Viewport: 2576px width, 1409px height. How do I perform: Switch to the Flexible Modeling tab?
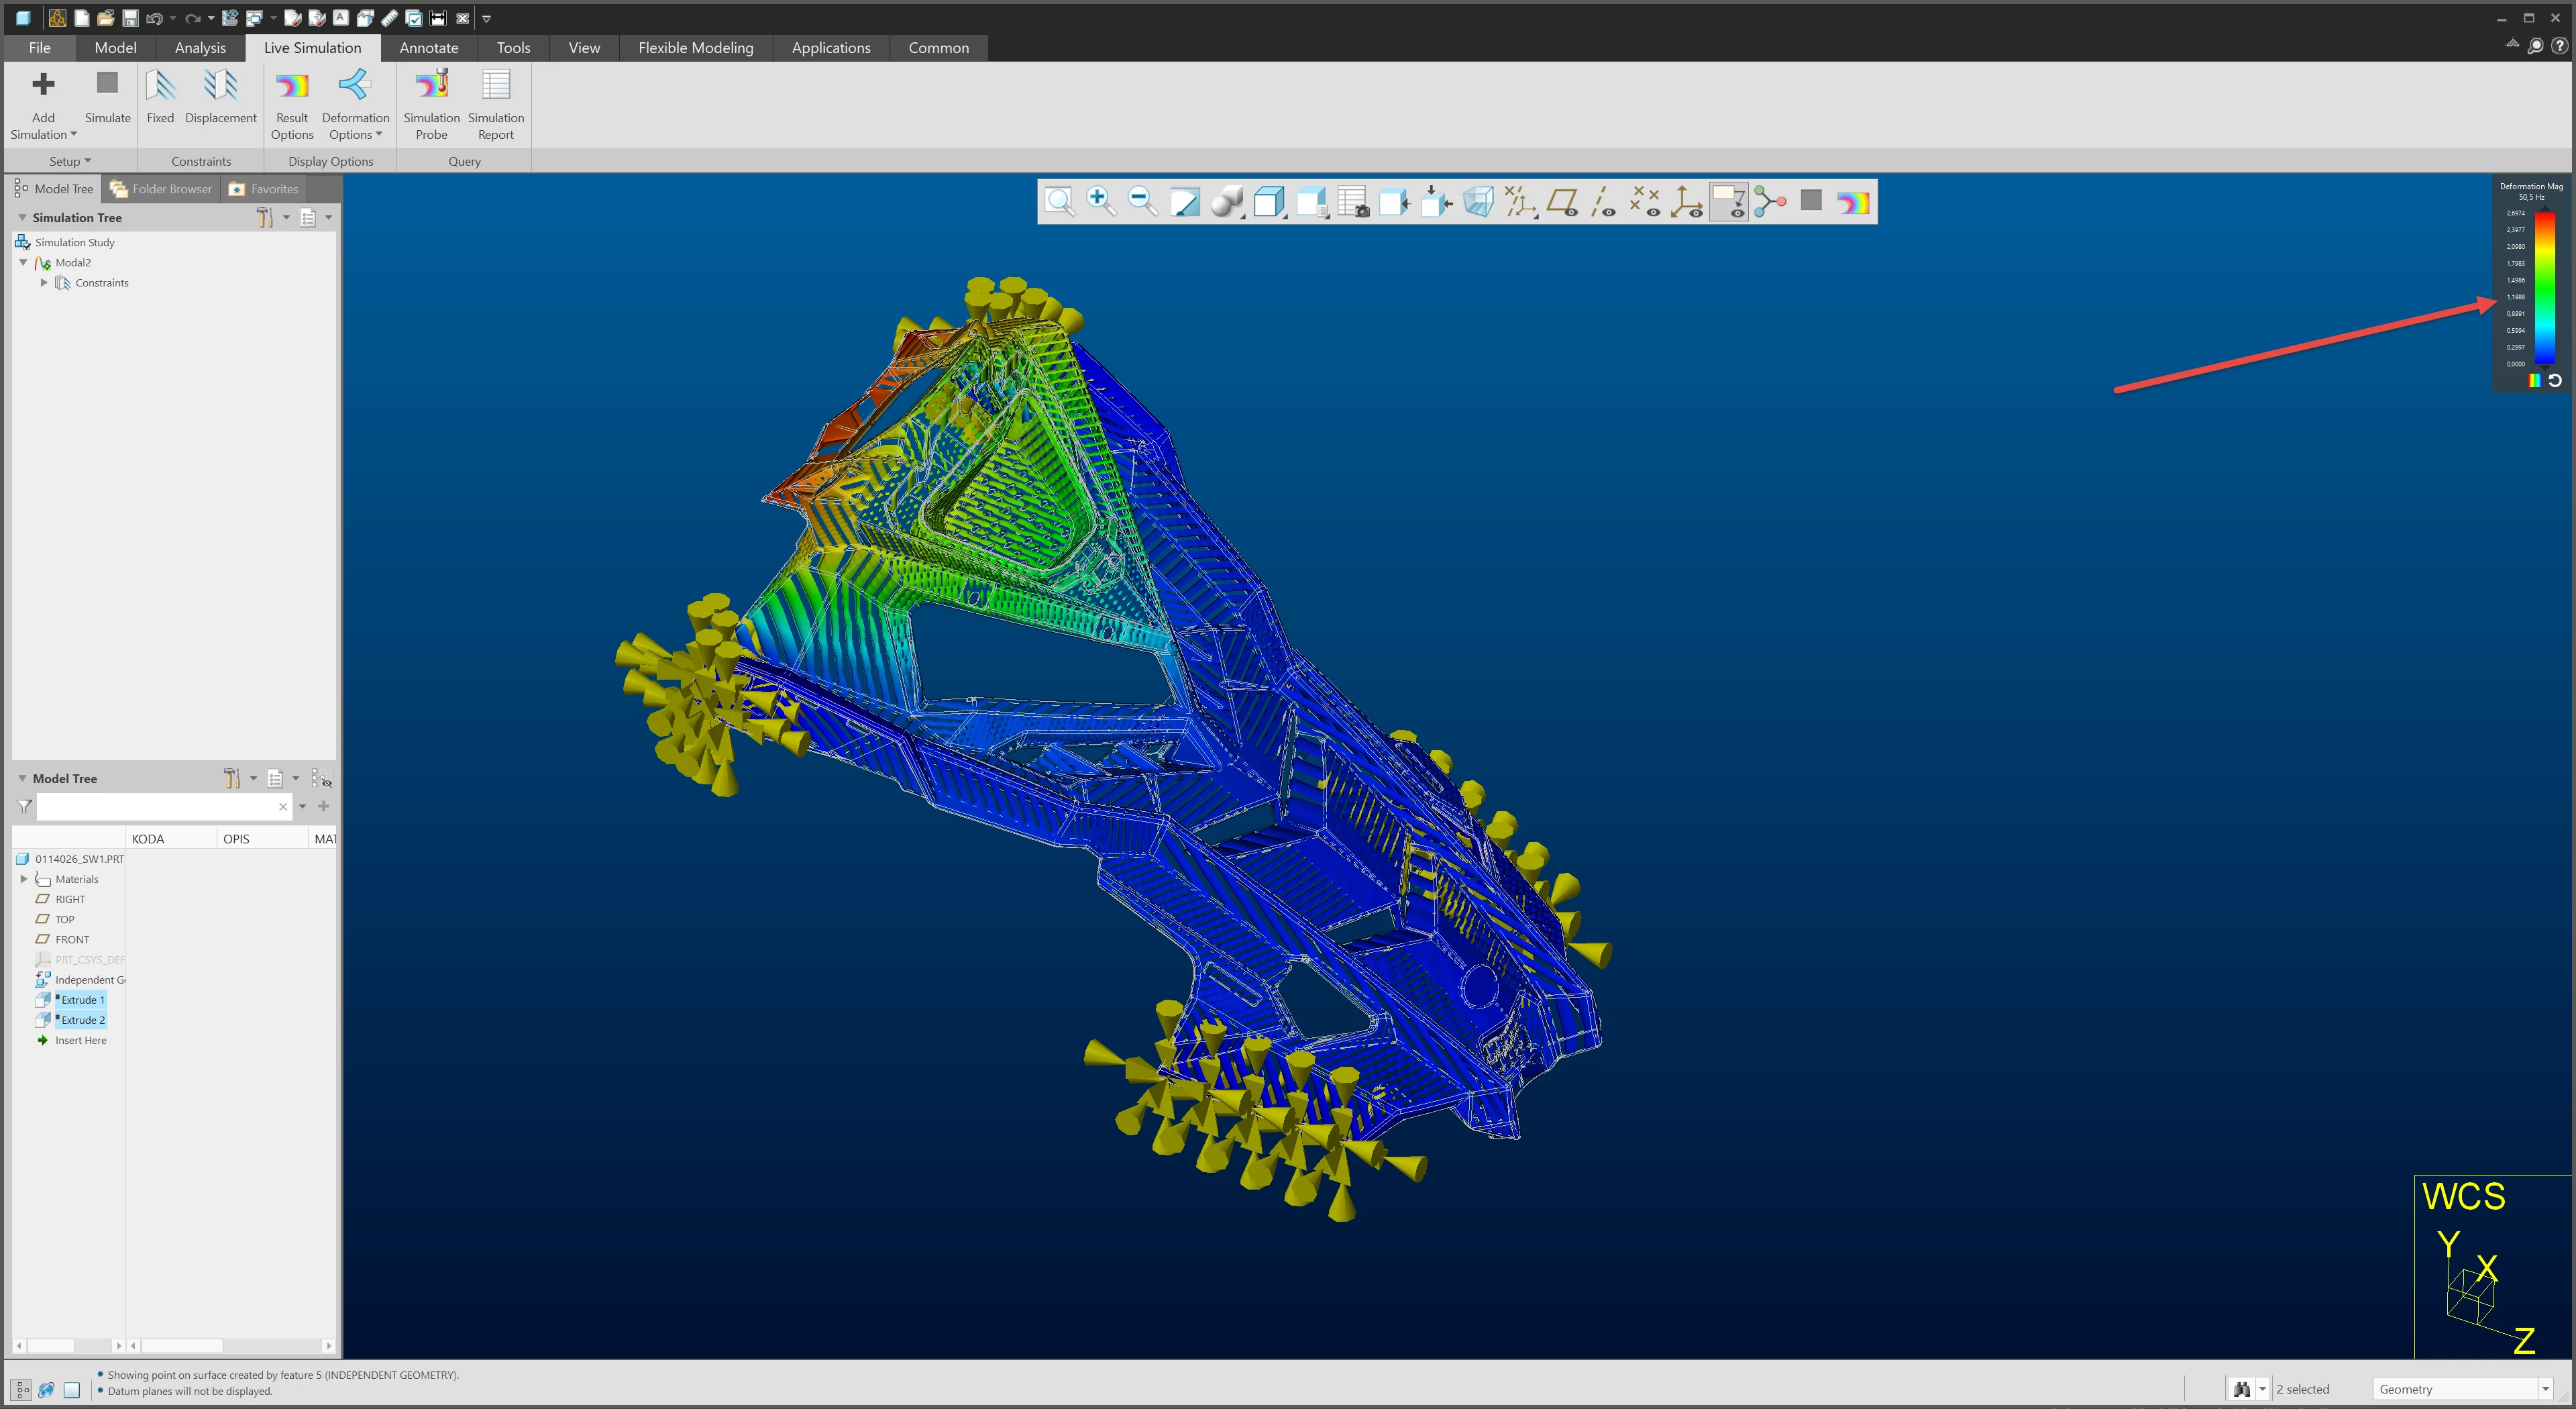pyautogui.click(x=695, y=48)
